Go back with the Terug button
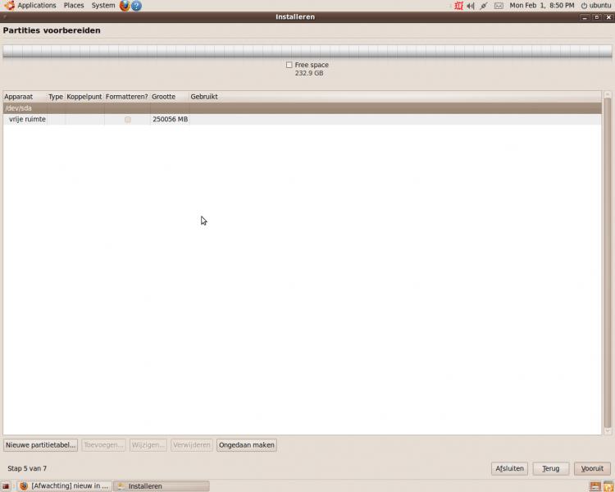 pos(551,468)
